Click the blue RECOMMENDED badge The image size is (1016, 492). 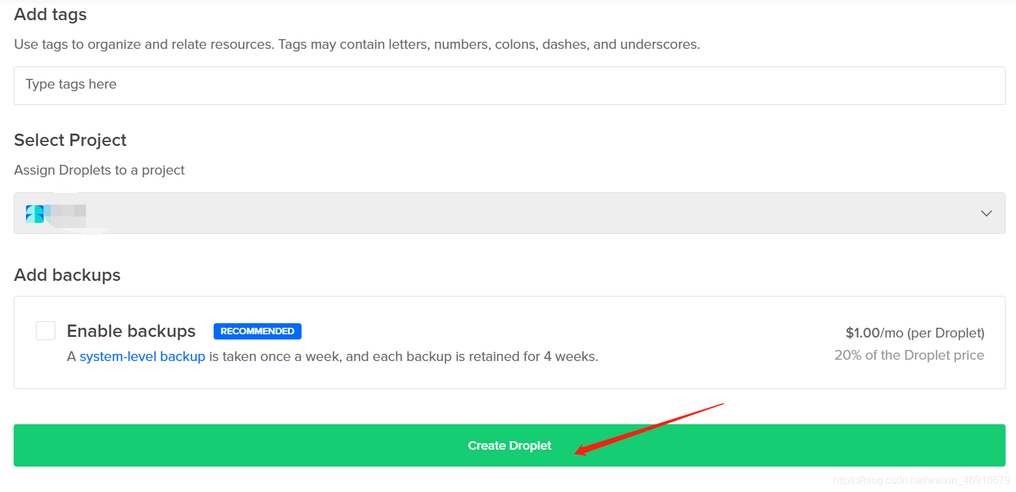(257, 331)
